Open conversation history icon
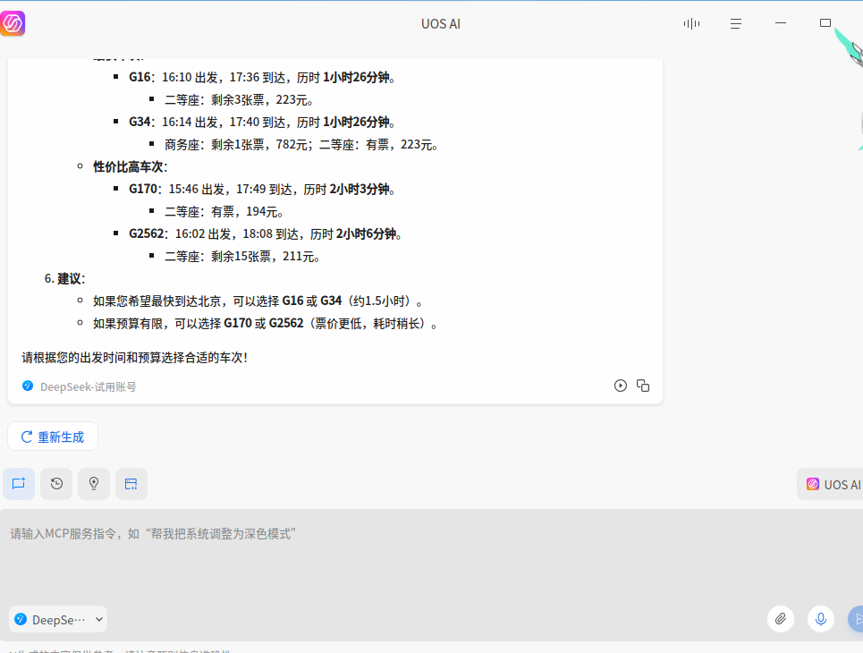The image size is (863, 653). coord(56,484)
